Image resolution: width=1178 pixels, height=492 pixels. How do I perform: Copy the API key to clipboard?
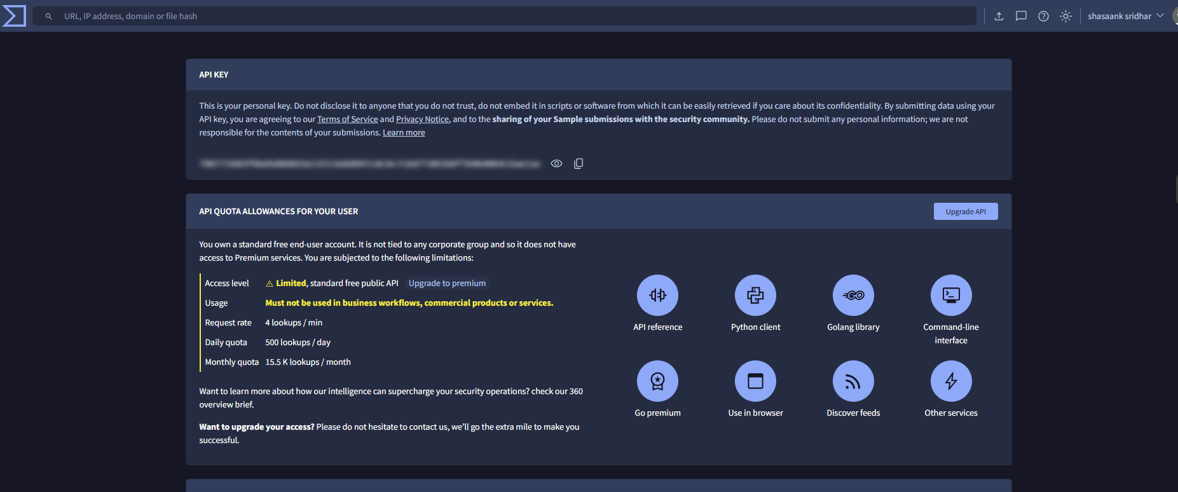click(x=579, y=163)
